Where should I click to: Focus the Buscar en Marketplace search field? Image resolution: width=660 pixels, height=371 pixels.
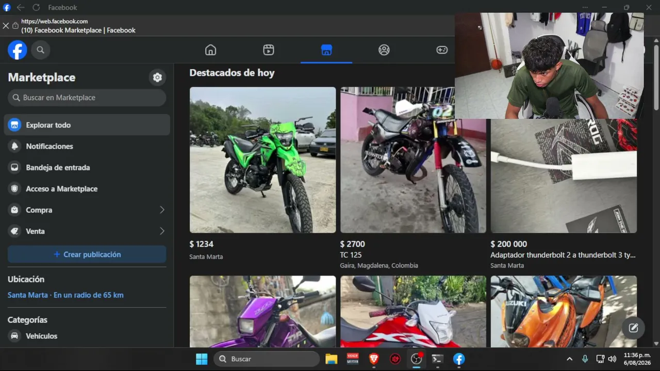(87, 97)
